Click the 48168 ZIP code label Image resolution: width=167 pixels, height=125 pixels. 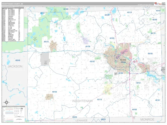[x=154, y=20]
